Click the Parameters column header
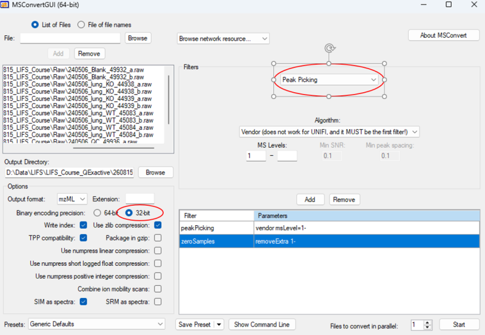Image resolution: width=485 pixels, height=335 pixels. 367,216
